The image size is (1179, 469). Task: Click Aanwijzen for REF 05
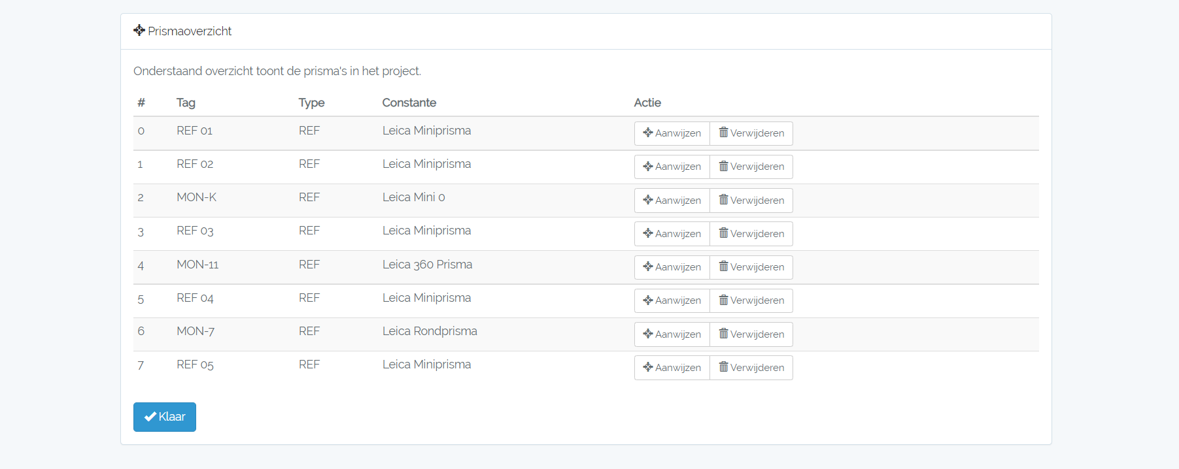(x=672, y=368)
